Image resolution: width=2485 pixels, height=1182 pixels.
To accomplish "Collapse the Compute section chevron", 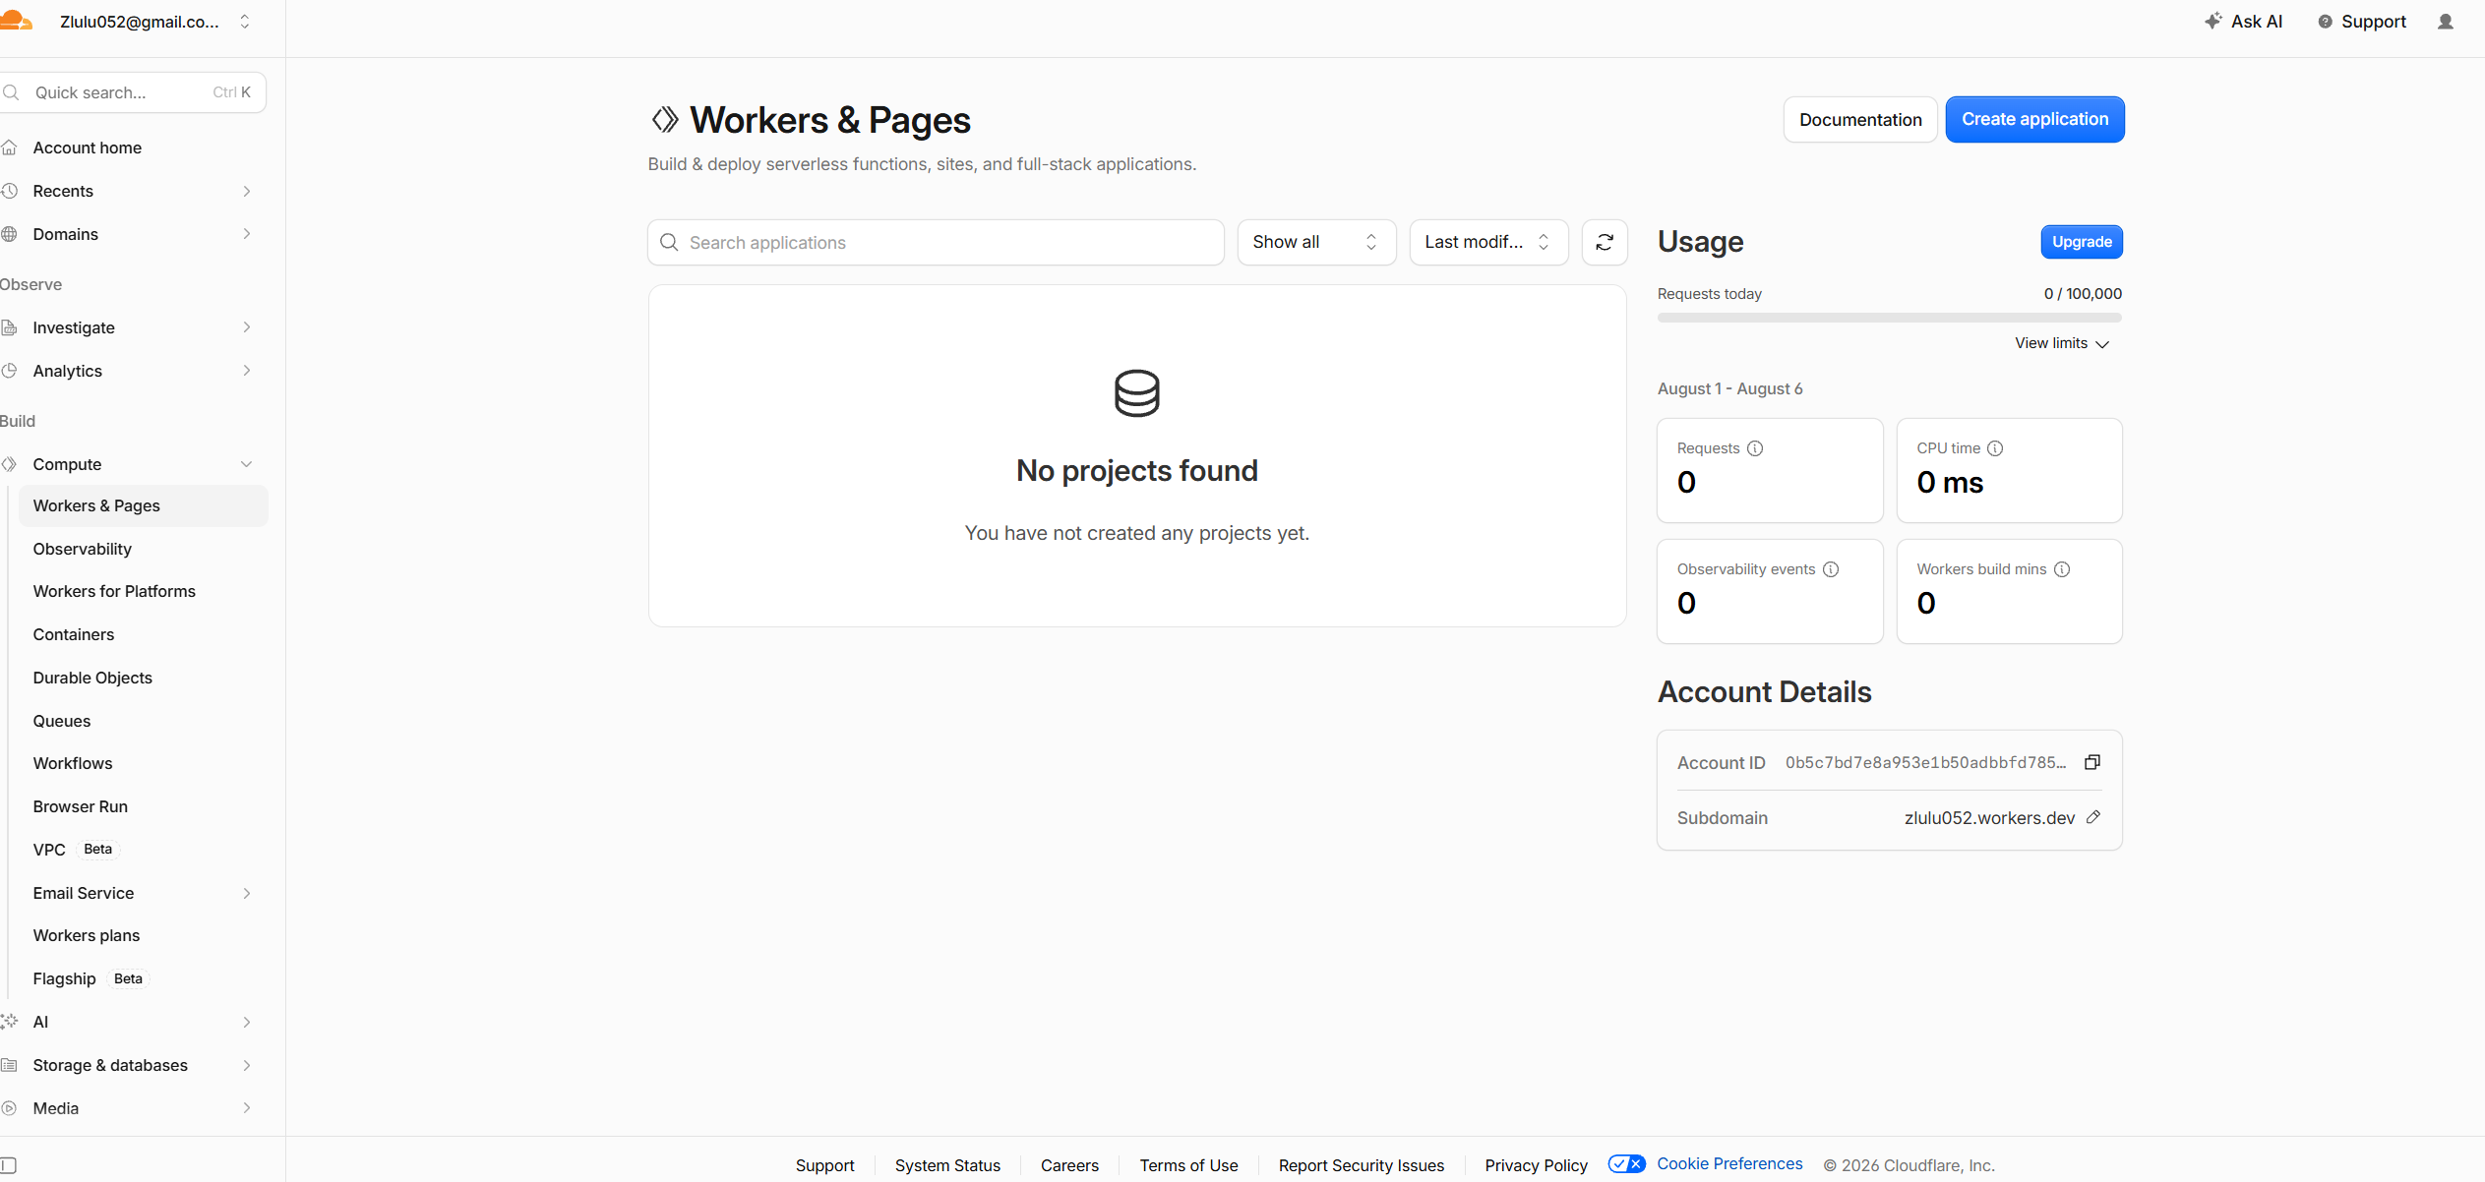I will tap(247, 464).
